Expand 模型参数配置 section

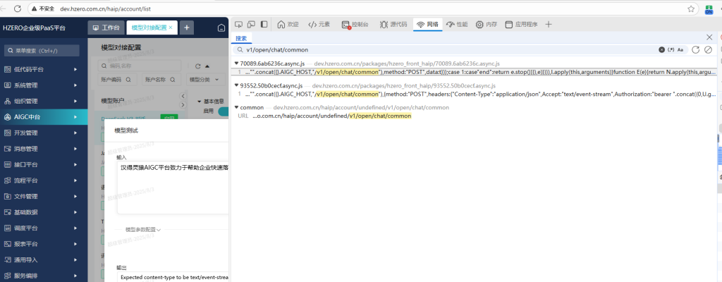coord(142,229)
